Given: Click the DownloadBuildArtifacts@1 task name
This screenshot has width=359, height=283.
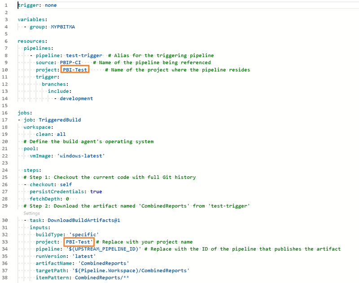Looking at the screenshot, I should tap(83, 220).
